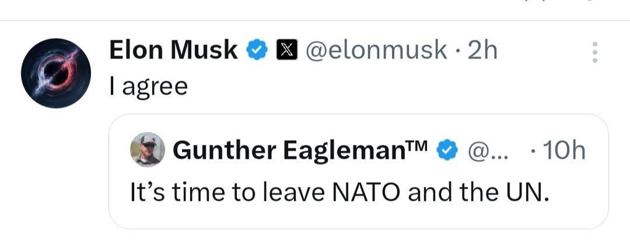Click the word "agree" in Musk's post
Image resolution: width=630 pixels, height=245 pixels.
point(154,87)
